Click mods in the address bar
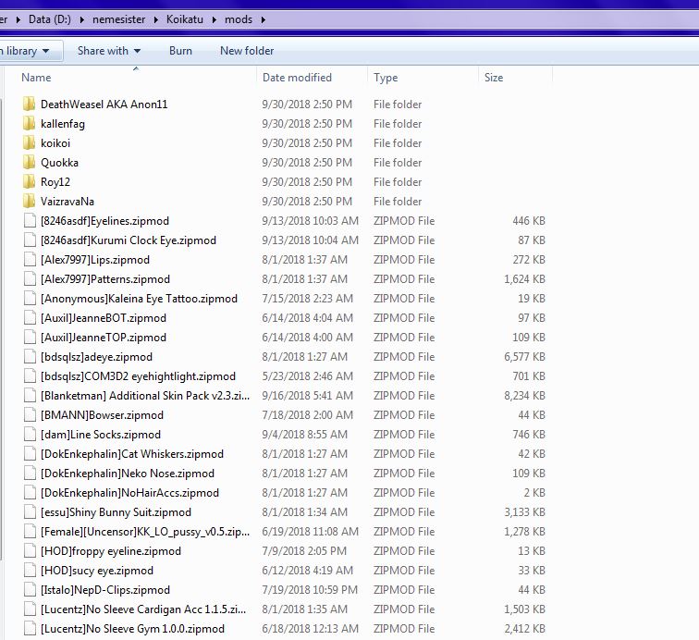 (239, 19)
